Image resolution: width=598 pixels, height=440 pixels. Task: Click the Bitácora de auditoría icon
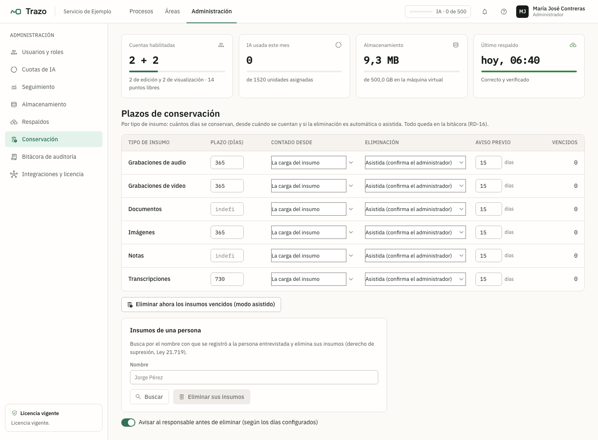tap(14, 157)
